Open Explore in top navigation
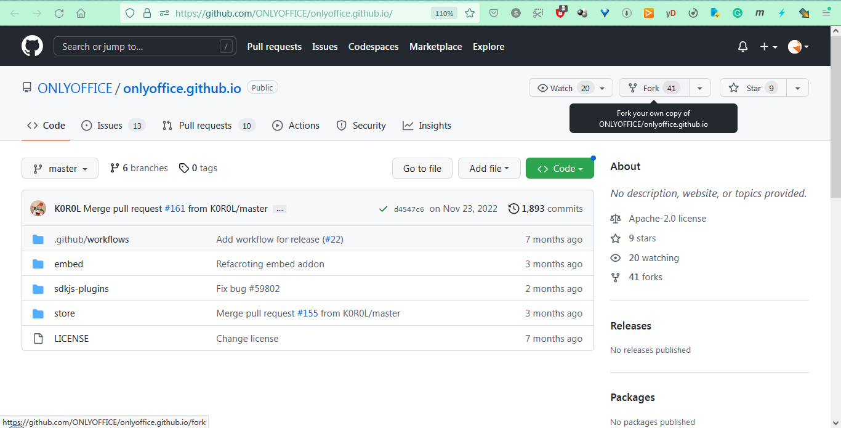 click(489, 47)
